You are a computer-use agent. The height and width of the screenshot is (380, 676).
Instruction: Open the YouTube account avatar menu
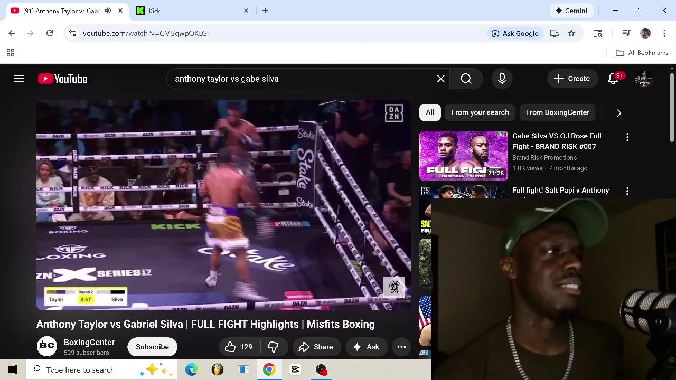tap(644, 79)
